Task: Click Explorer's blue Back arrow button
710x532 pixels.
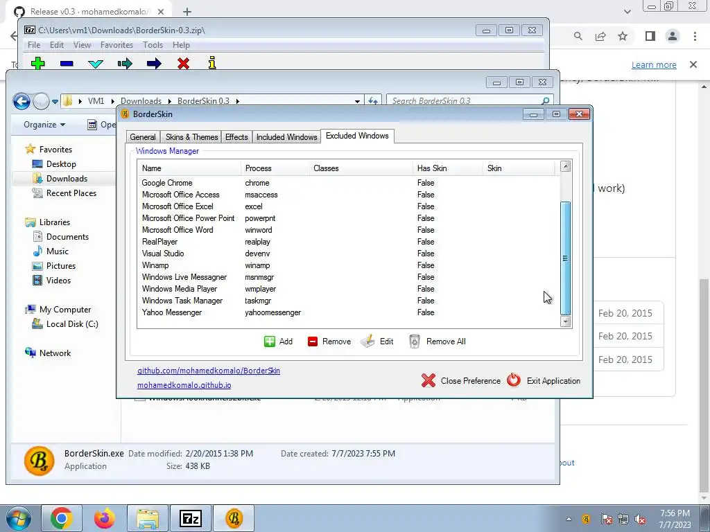Action: (21, 101)
